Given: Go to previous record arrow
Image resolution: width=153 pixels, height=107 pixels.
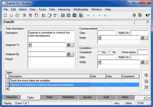Looking at the screenshot, I should coord(94,15).
